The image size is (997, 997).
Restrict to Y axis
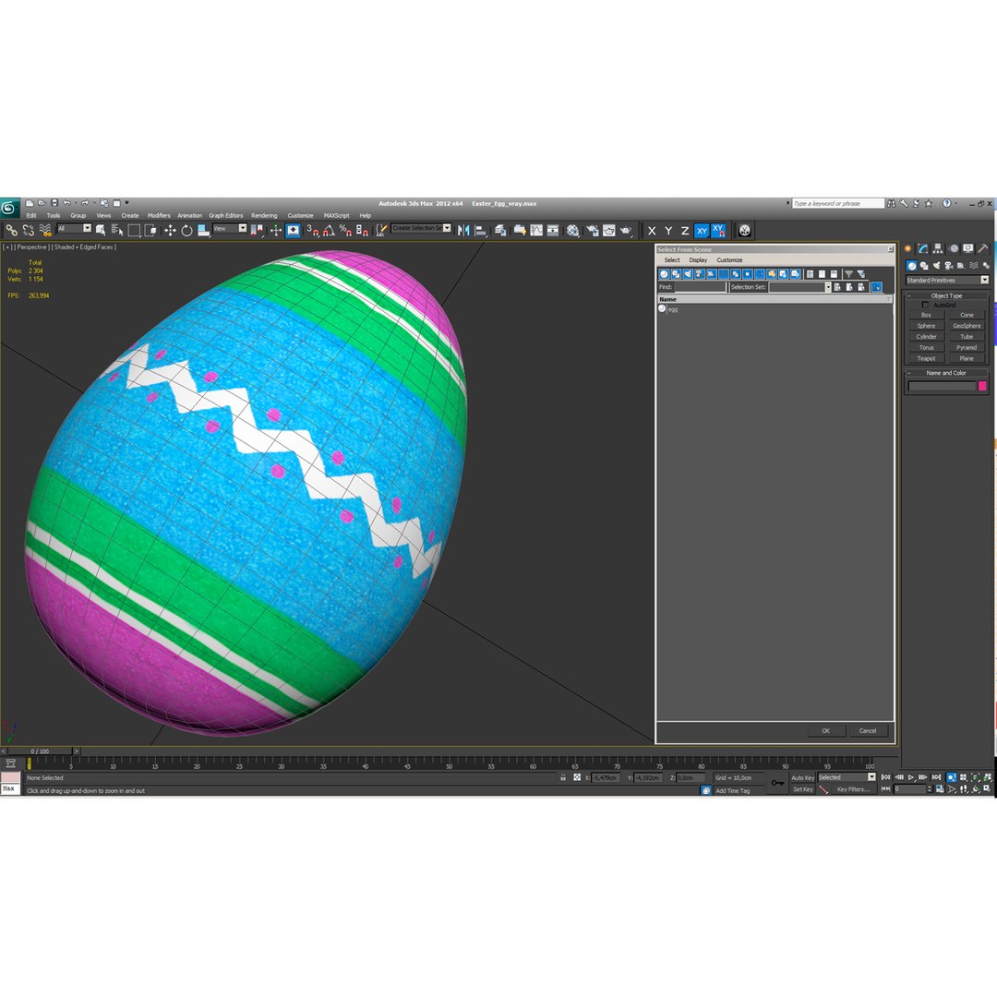click(x=668, y=231)
